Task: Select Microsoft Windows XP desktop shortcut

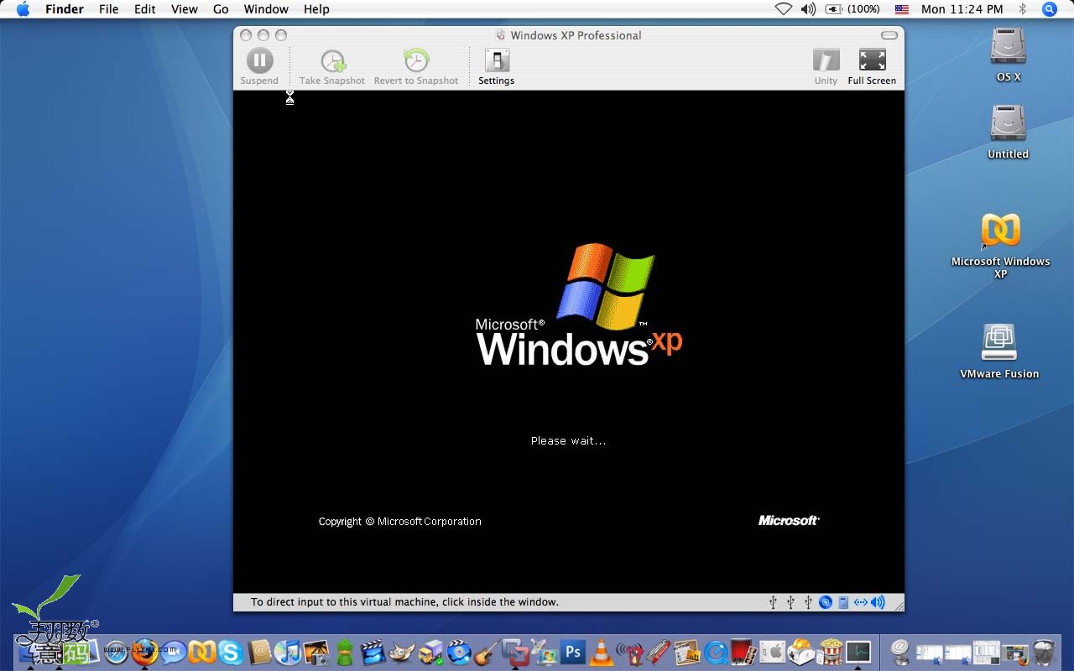Action: [1000, 245]
